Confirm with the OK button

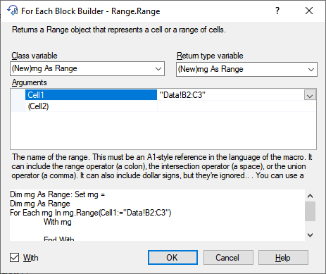tap(173, 258)
